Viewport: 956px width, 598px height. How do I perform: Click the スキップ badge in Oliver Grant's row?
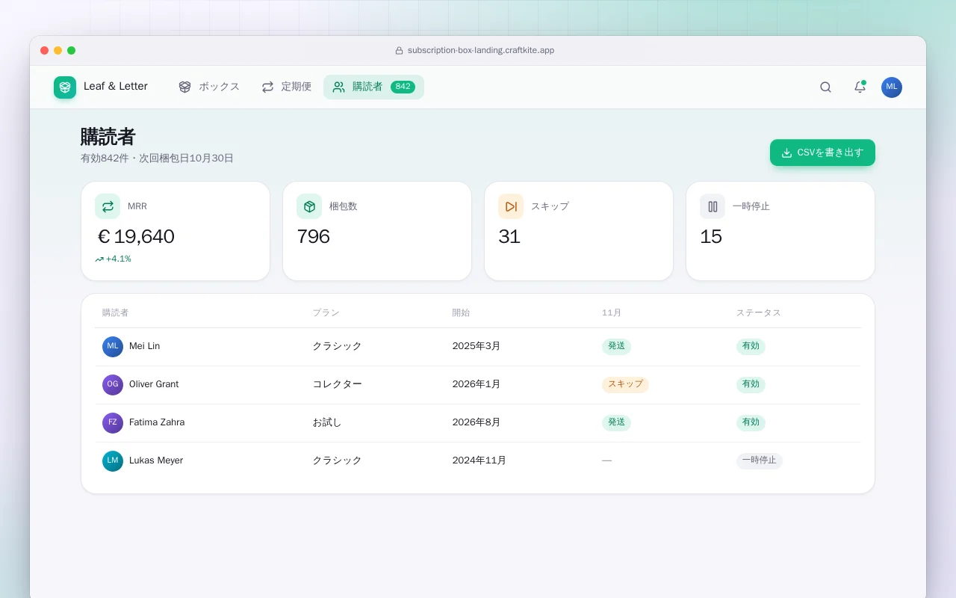625,384
